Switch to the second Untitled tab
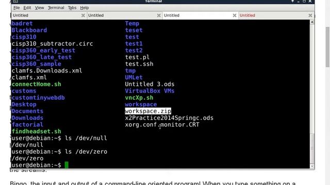Screen dimensions: 330x185 [125, 15]
